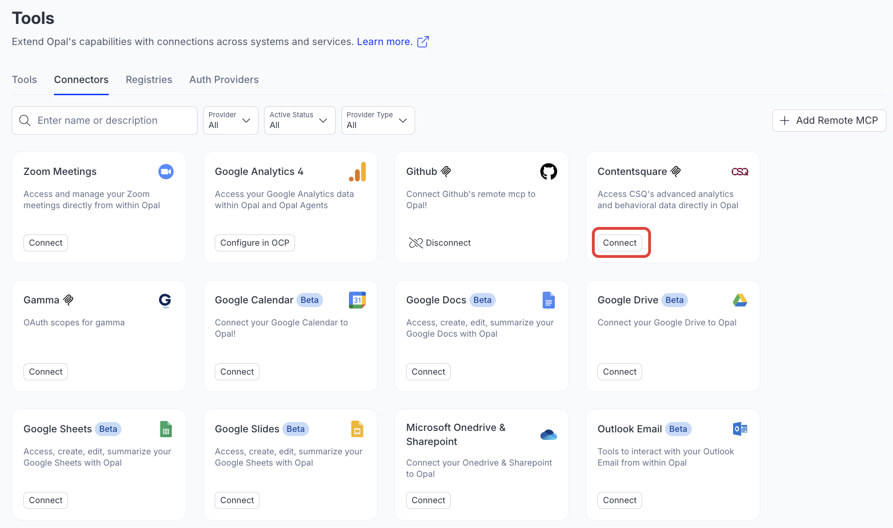Connect Zoom Meetings
This screenshot has width=893, height=528.
coord(46,243)
